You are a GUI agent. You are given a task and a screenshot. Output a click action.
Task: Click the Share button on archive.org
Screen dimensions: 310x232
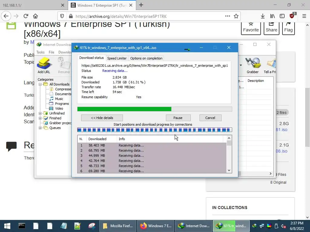(272, 28)
